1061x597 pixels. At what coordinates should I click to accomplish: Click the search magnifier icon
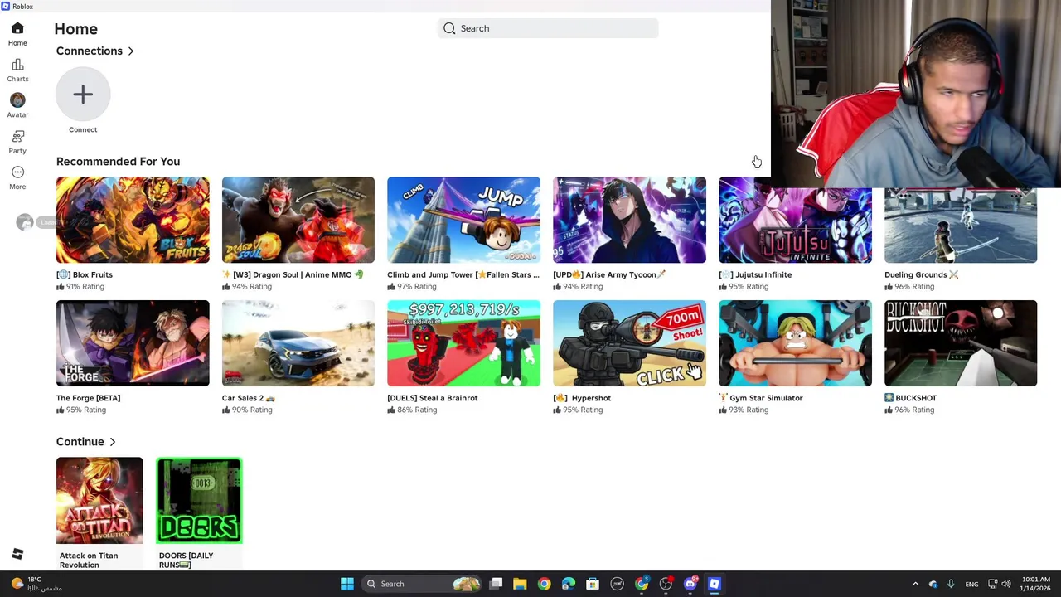tap(449, 28)
